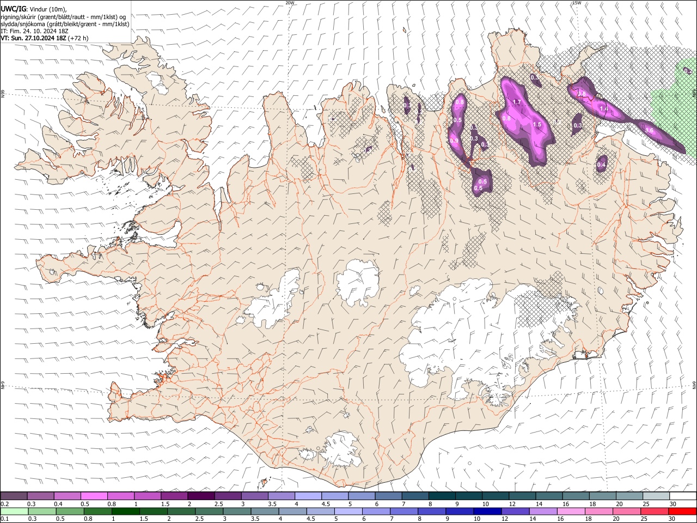Click the 0.6 value offshore to the east
Screen dimensions: 697x523
coord(649,131)
